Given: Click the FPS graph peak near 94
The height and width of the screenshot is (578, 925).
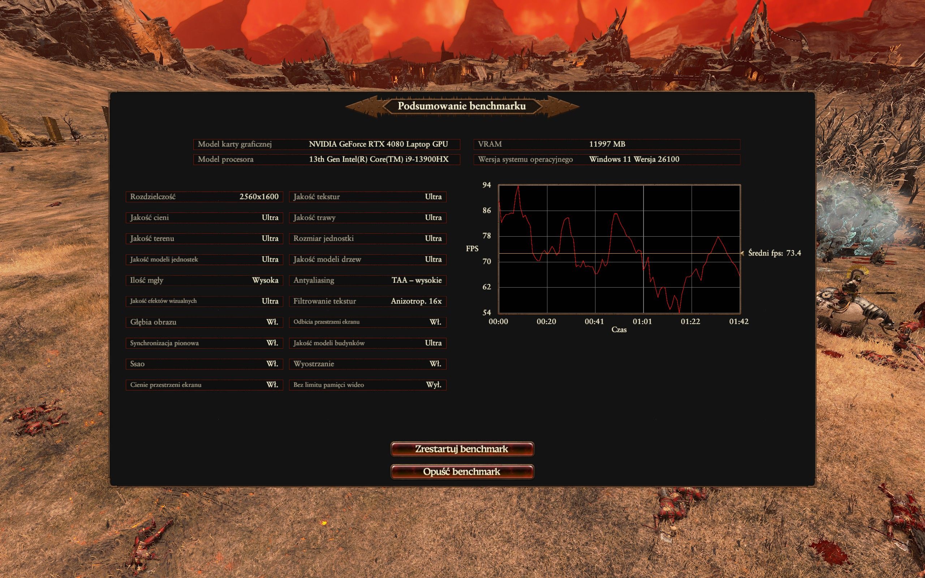Looking at the screenshot, I should click(x=518, y=186).
